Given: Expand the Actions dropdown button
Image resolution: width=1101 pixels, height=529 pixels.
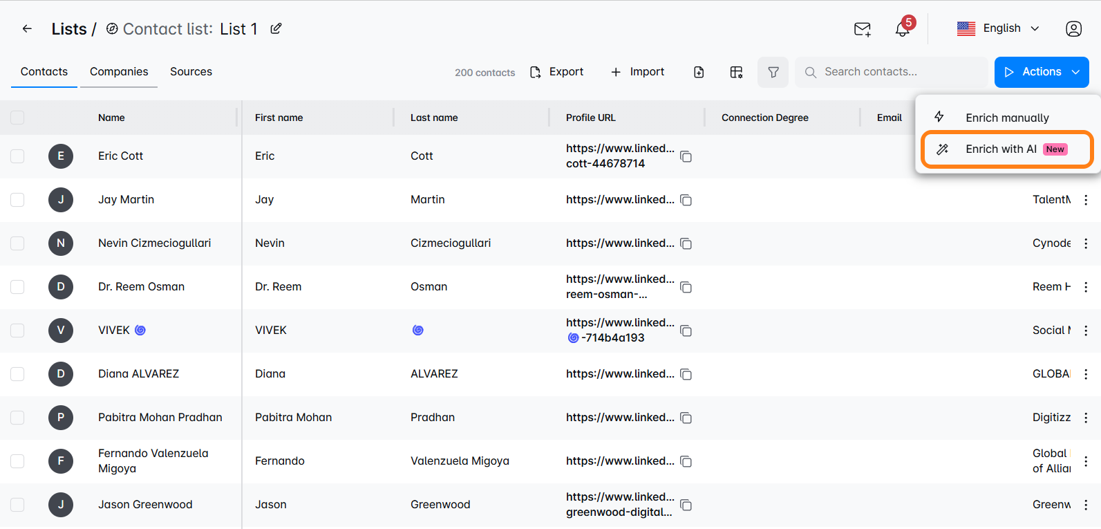Looking at the screenshot, I should (1042, 72).
